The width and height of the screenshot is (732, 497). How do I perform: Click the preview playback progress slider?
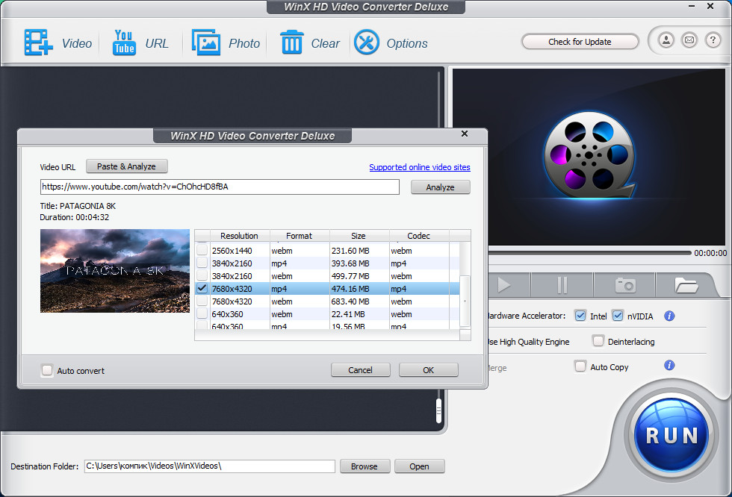(x=589, y=253)
